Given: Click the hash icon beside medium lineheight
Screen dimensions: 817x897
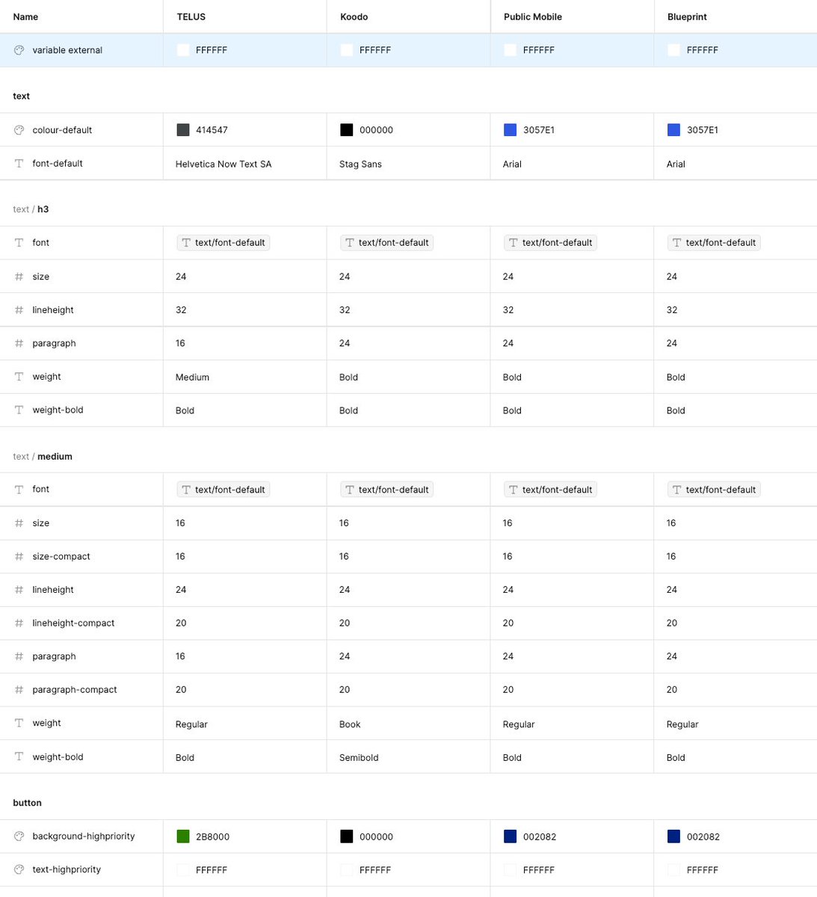Looking at the screenshot, I should point(19,590).
